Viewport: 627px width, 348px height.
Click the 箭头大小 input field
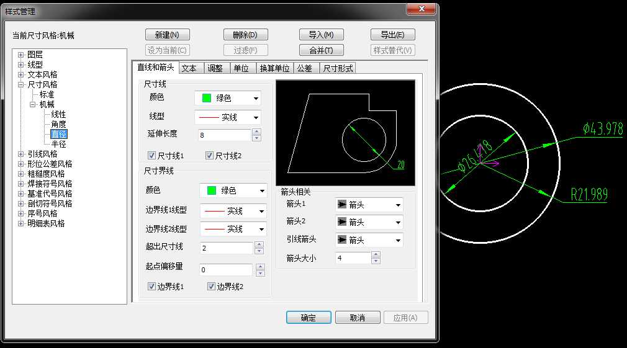pyautogui.click(x=353, y=258)
